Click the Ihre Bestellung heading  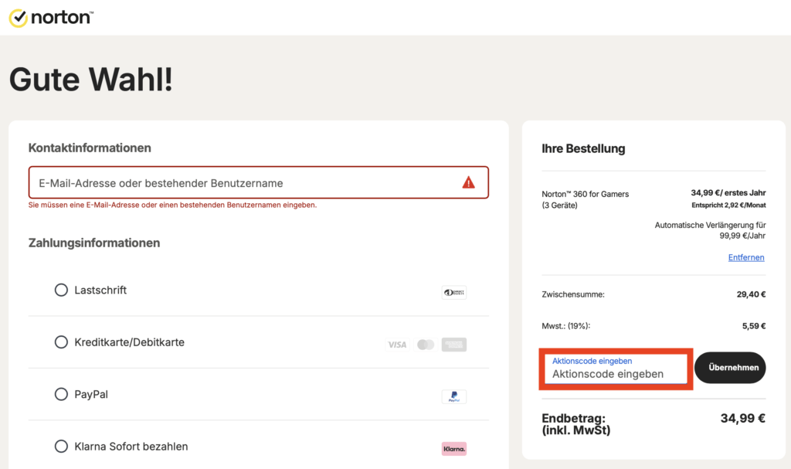pos(583,148)
